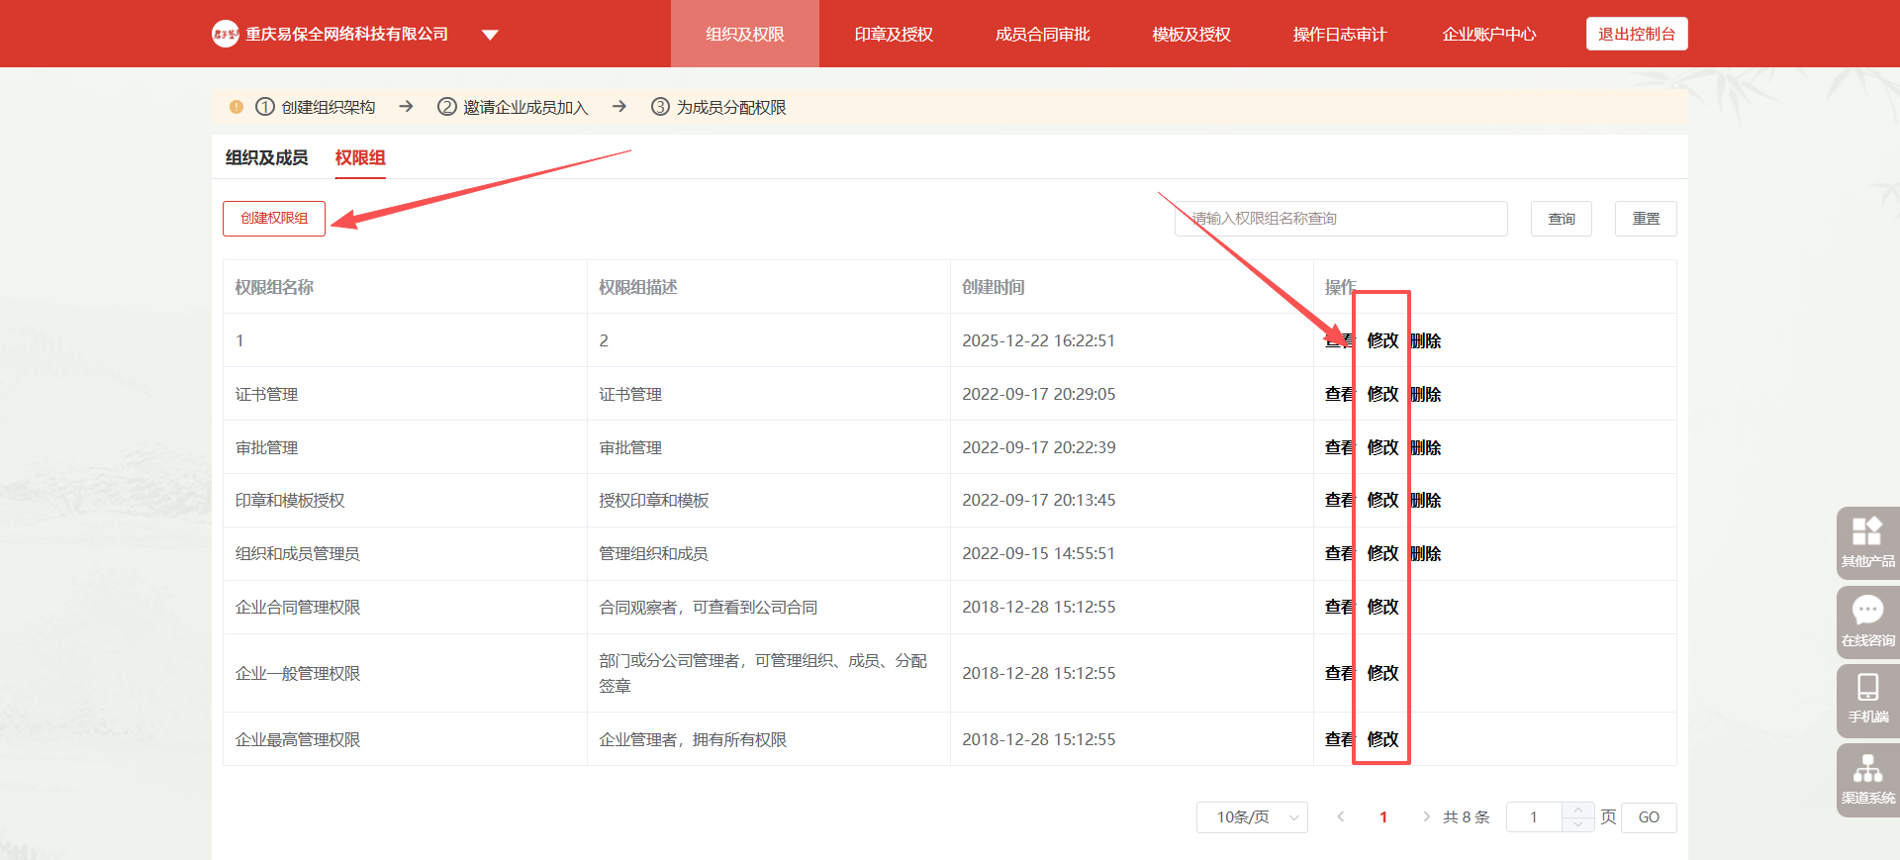Open the 其他产品 sidebar icon
The width and height of the screenshot is (1900, 860).
click(1866, 541)
